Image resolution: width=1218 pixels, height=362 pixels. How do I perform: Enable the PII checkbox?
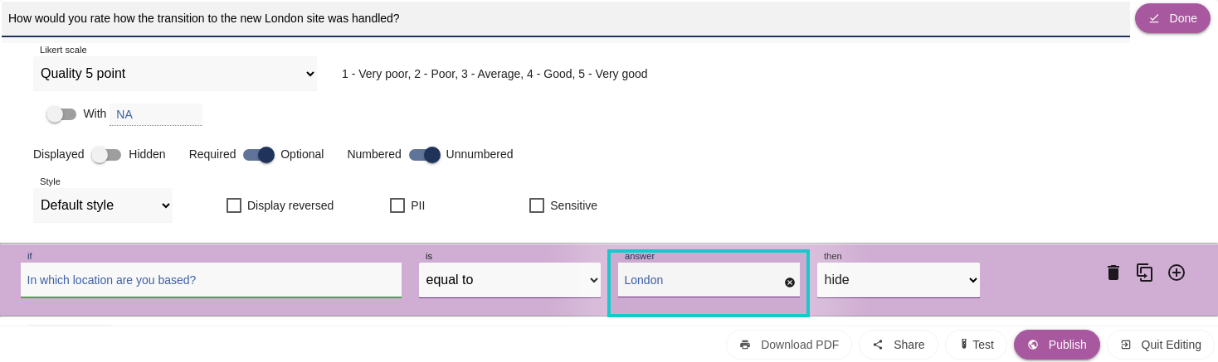tap(397, 205)
